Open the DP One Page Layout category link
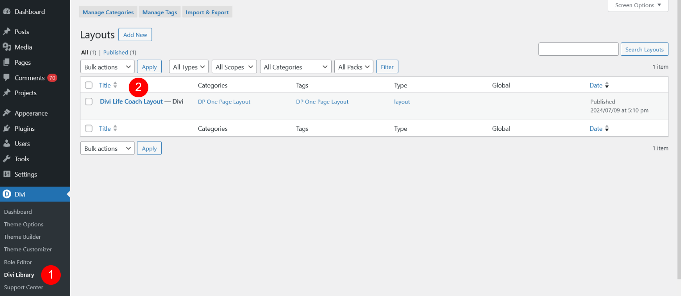 coord(224,101)
